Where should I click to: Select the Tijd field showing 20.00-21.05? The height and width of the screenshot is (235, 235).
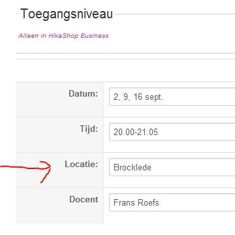tap(172, 132)
